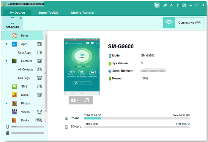Click Connect via WIFI button

[183, 22]
